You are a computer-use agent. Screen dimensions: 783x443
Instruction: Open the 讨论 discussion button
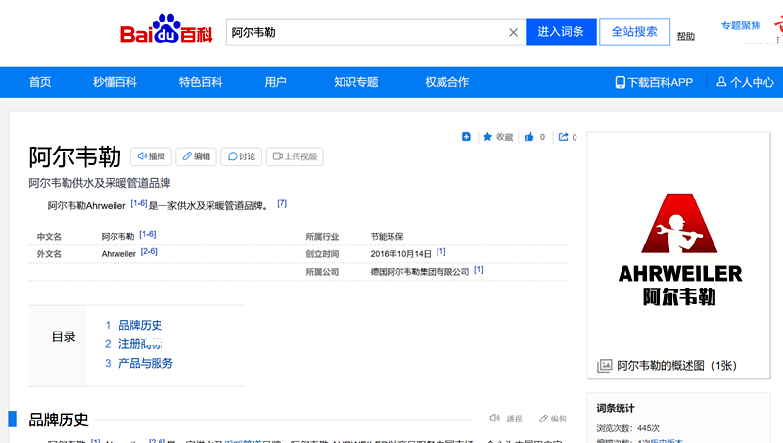click(x=241, y=156)
